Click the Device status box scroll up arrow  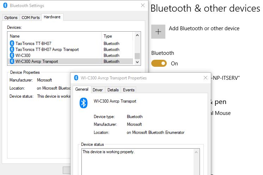tap(196, 152)
